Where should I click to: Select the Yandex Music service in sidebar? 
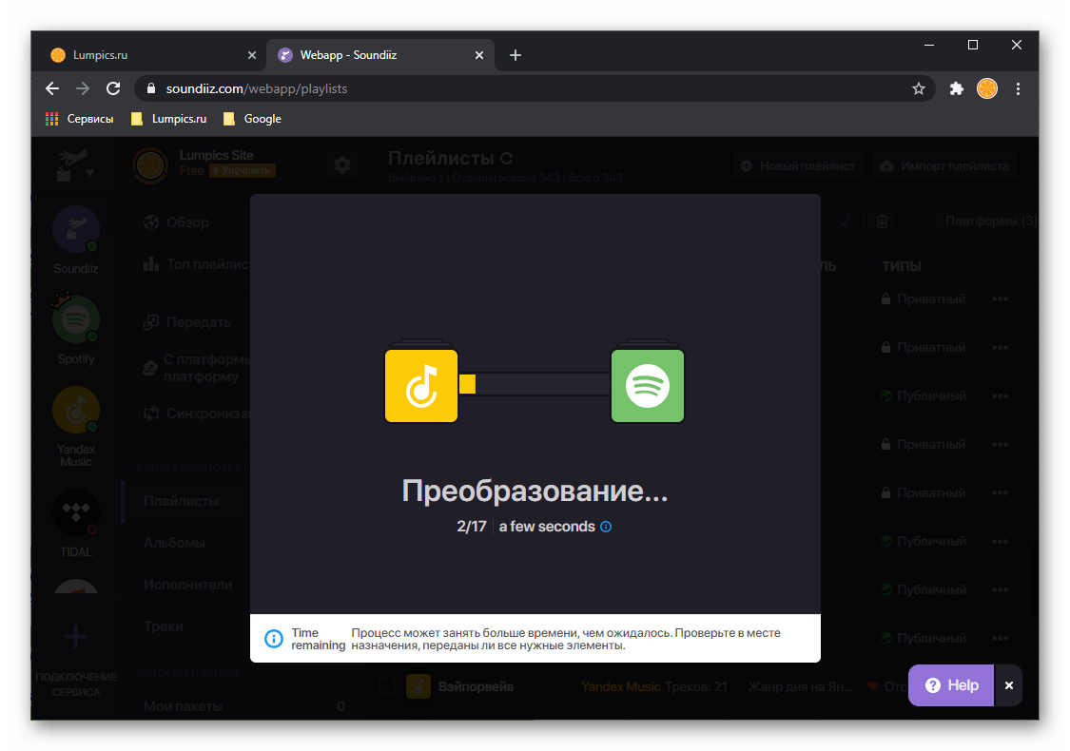tap(76, 413)
